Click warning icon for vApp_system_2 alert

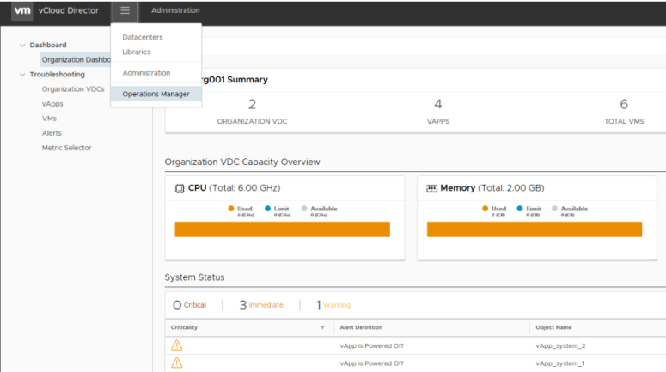click(x=177, y=345)
